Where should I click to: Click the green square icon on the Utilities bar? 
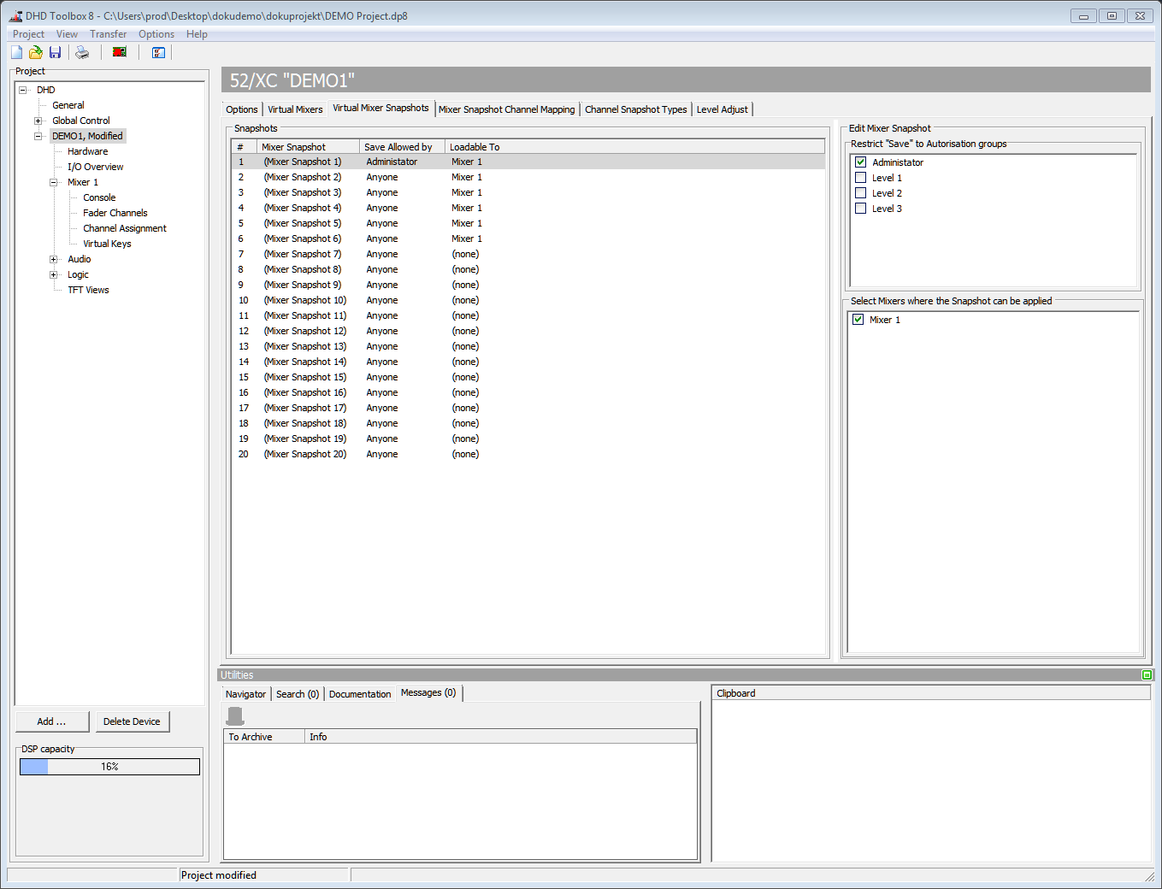tap(1147, 674)
